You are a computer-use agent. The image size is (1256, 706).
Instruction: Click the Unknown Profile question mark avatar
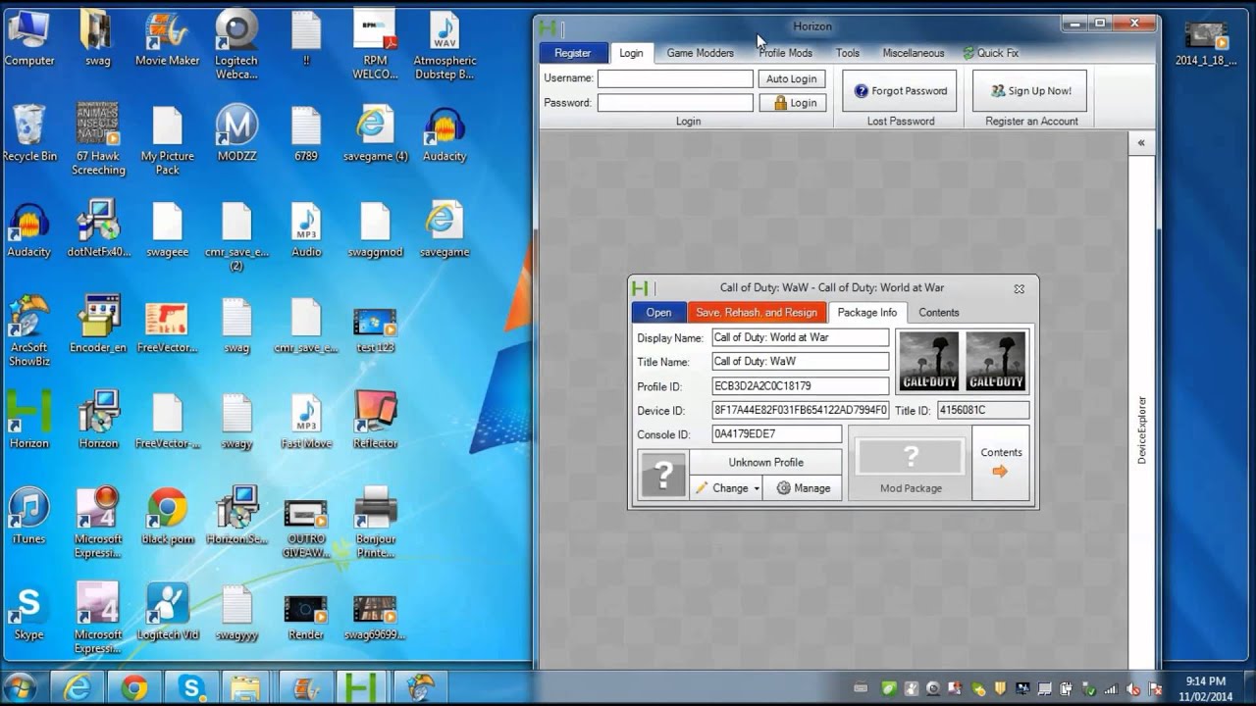pos(663,476)
